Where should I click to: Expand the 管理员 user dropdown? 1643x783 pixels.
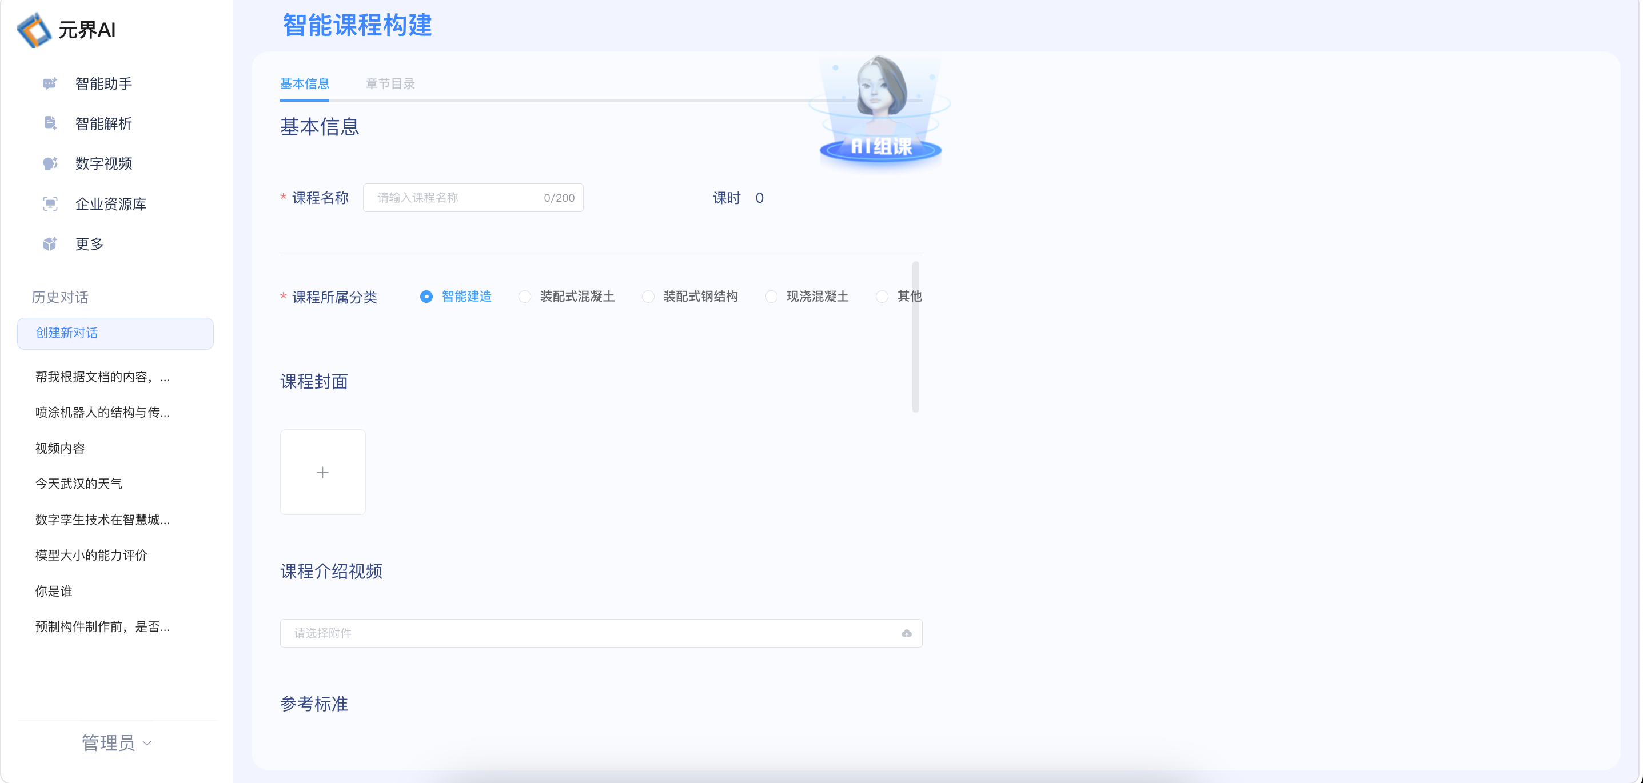point(117,743)
